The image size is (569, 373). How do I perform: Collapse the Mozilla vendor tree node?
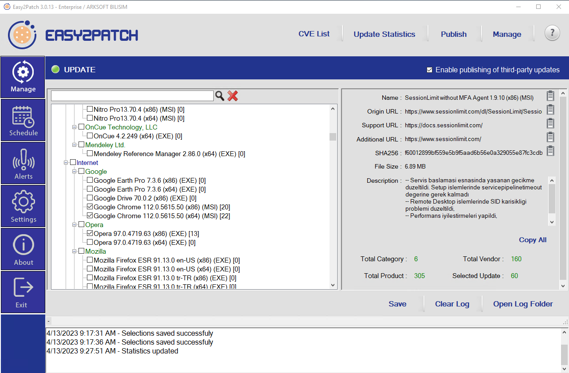coord(75,251)
